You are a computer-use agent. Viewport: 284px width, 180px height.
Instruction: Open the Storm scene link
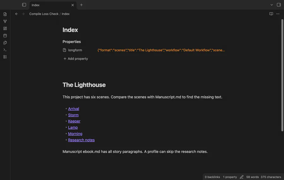coord(73,115)
